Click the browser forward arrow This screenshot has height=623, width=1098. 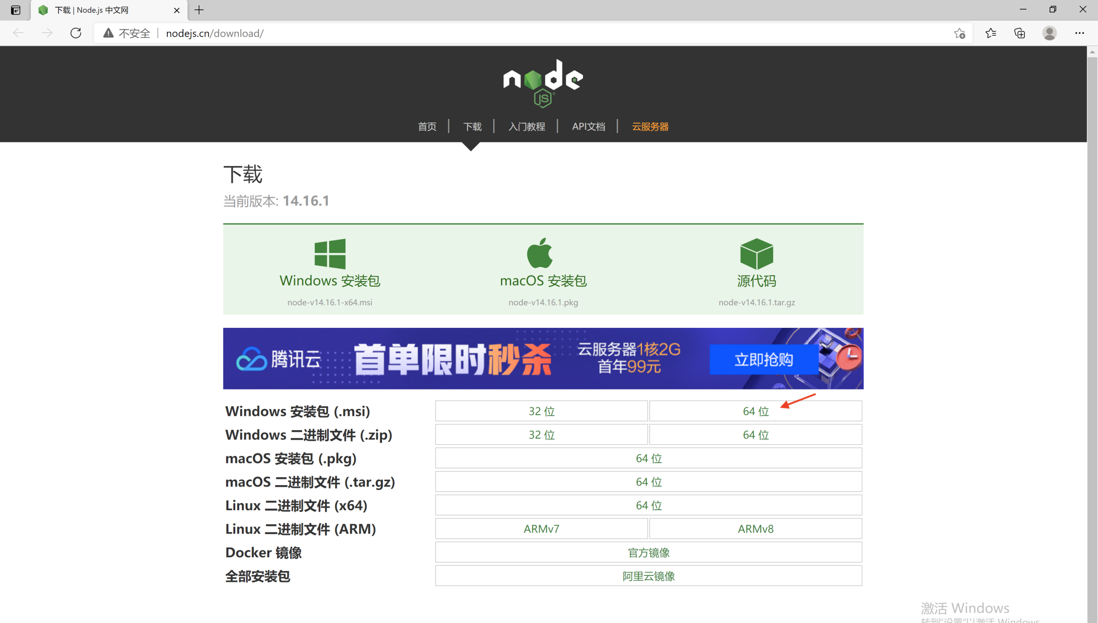coord(47,33)
